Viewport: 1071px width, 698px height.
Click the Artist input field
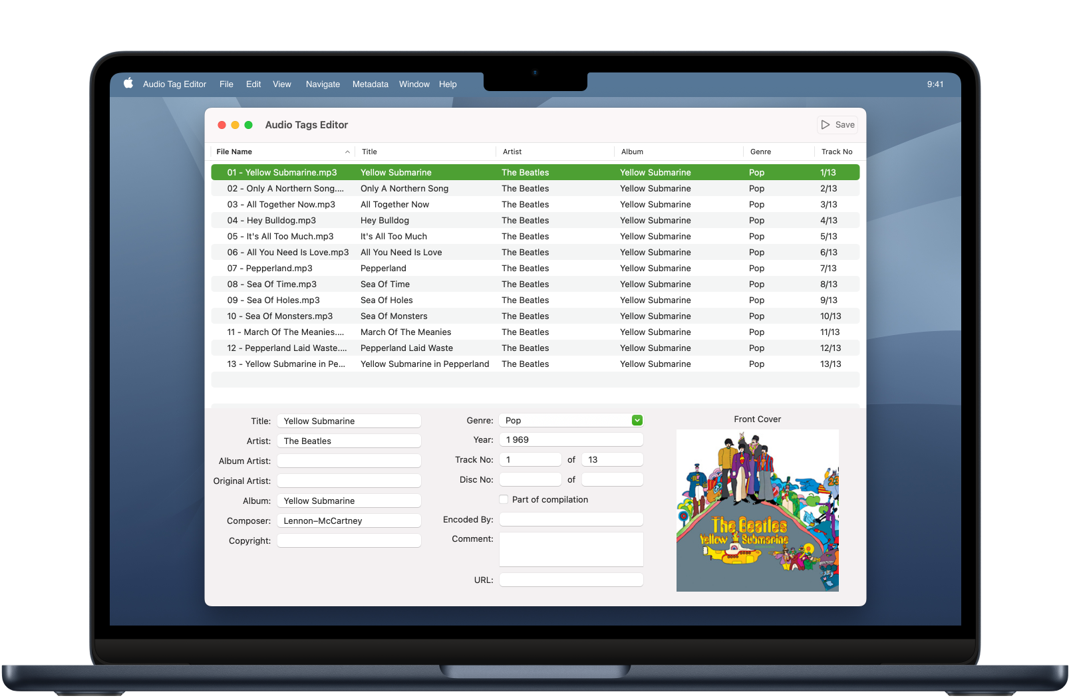click(x=349, y=441)
